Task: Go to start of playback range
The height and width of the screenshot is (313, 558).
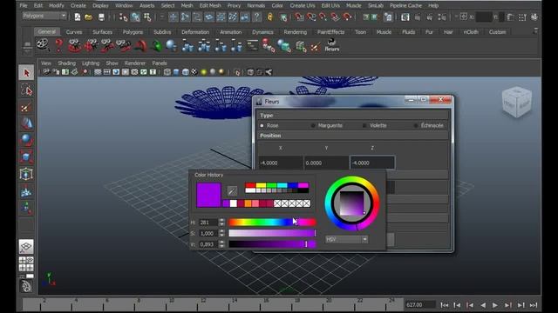Action: [445, 305]
